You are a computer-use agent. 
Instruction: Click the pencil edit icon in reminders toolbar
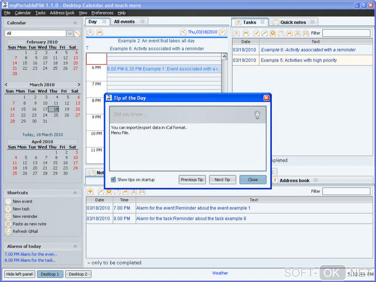101,191
